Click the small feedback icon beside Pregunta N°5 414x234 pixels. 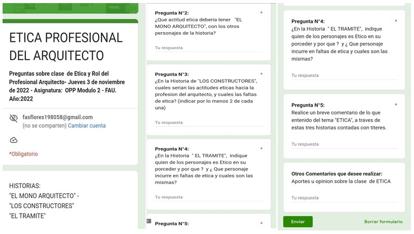[x=149, y=221]
